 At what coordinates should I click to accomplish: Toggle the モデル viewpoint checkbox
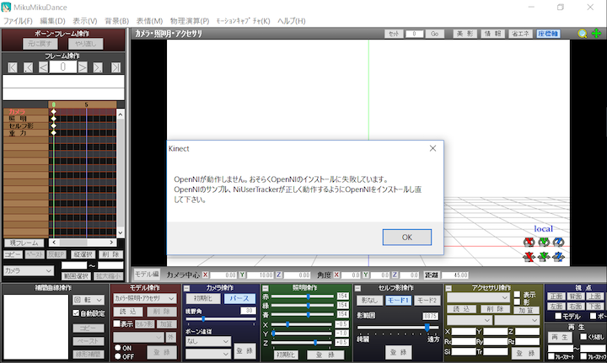pos(558,316)
